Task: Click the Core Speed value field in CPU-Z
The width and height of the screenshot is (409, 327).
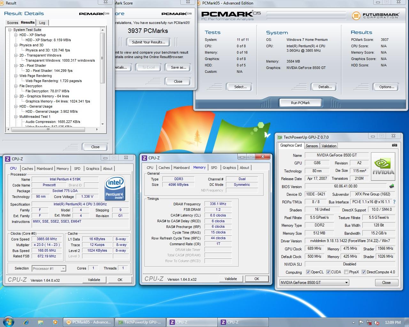Action: tap(47, 239)
